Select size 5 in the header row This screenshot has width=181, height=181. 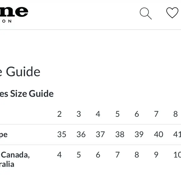point(117,114)
